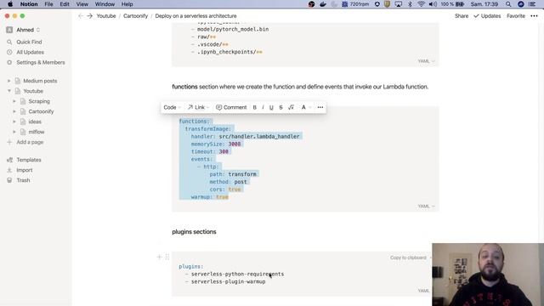Click the Share button
This screenshot has width=544, height=306.
tap(462, 16)
